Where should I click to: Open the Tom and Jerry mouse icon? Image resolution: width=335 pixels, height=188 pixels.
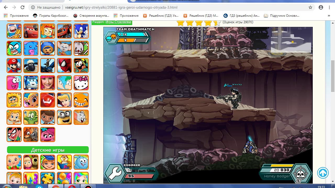(81, 117)
